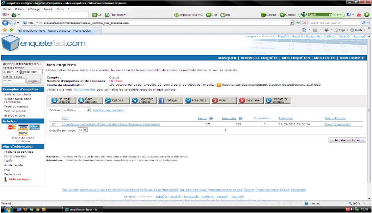The height and width of the screenshot is (213, 372).
Task: Click MON COMPTE in top navigation
Action: click(352, 58)
